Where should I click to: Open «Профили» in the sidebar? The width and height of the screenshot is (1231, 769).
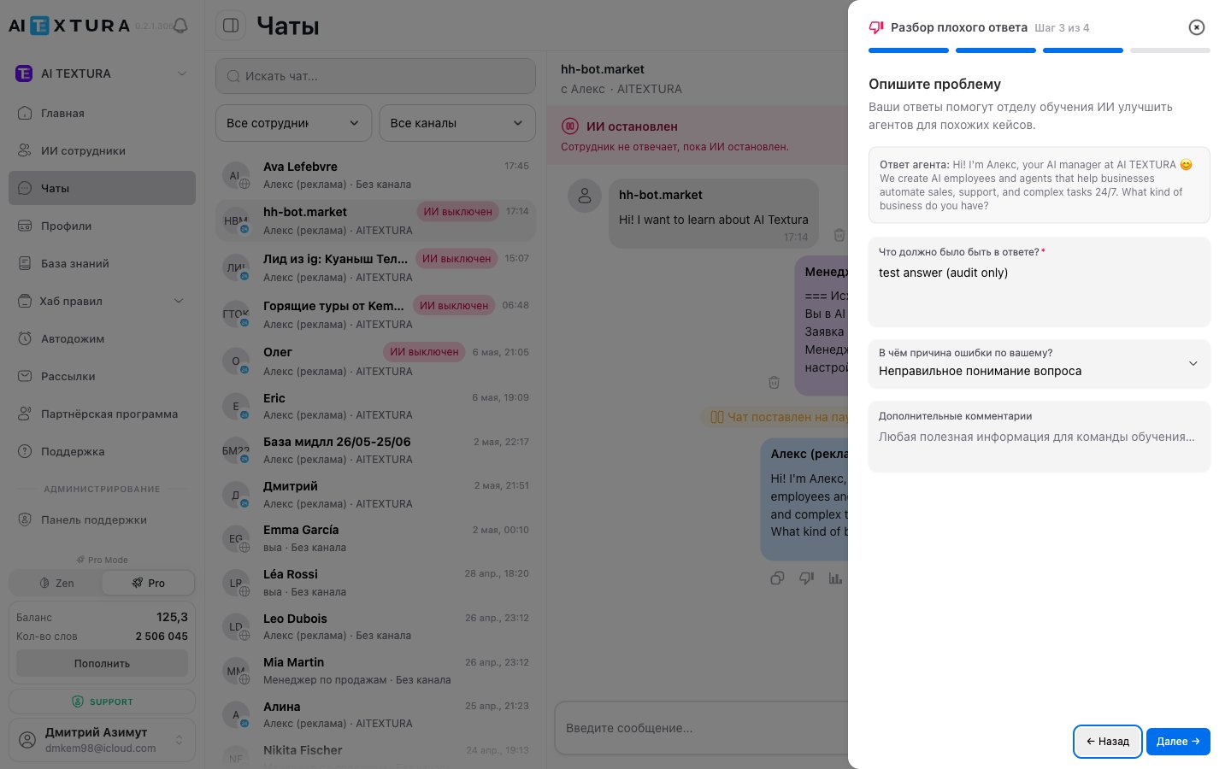pyautogui.click(x=103, y=226)
